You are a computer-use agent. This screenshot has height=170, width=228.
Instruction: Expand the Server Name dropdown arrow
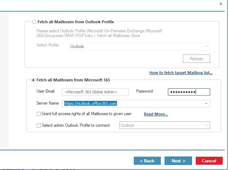(x=206, y=104)
